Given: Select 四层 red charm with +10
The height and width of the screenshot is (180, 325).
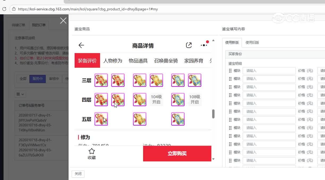Looking at the screenshot, I should click(118, 100).
